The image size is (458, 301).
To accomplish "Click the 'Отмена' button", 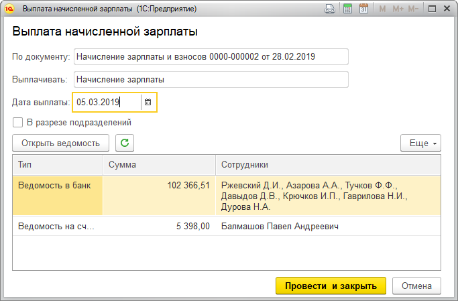I will (x=416, y=286).
